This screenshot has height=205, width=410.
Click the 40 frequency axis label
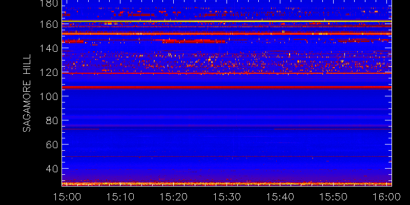pyautogui.click(x=52, y=169)
